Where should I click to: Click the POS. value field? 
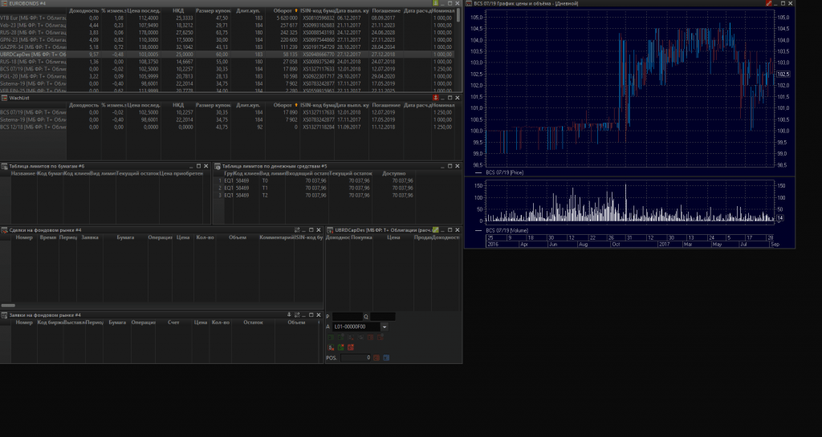pos(356,358)
